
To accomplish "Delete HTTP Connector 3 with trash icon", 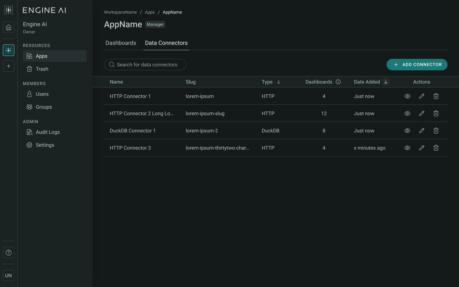I will (436, 148).
